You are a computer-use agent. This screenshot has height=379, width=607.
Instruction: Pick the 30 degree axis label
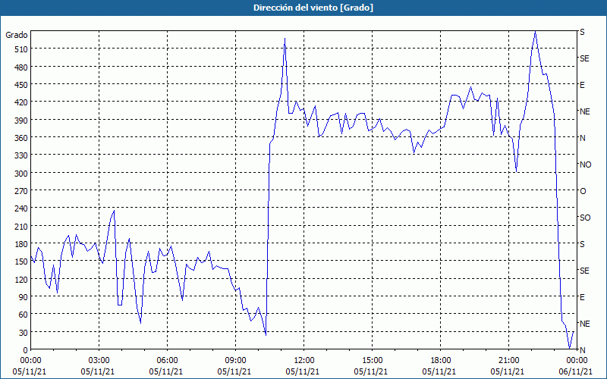click(24, 333)
